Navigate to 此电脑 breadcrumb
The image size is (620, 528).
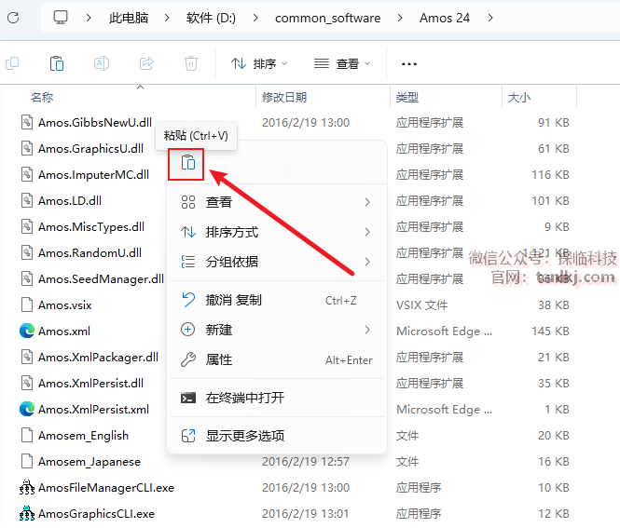pyautogui.click(x=129, y=18)
